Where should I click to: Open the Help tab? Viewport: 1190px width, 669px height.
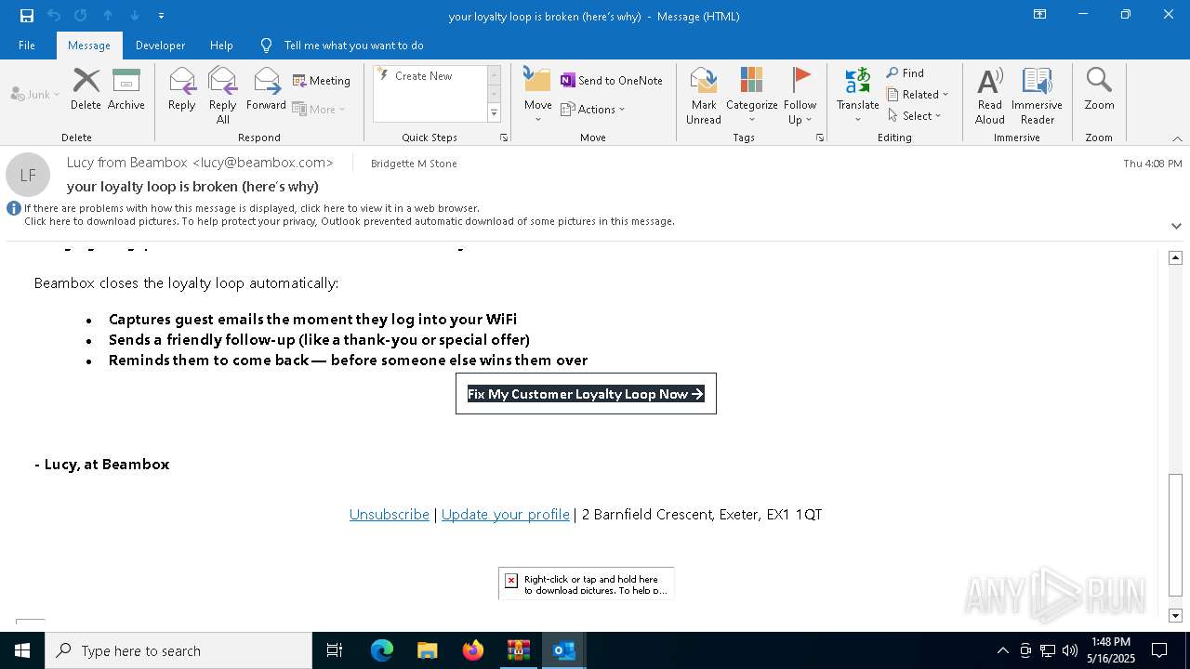tap(221, 46)
